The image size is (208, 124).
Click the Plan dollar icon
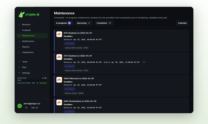(19, 67)
